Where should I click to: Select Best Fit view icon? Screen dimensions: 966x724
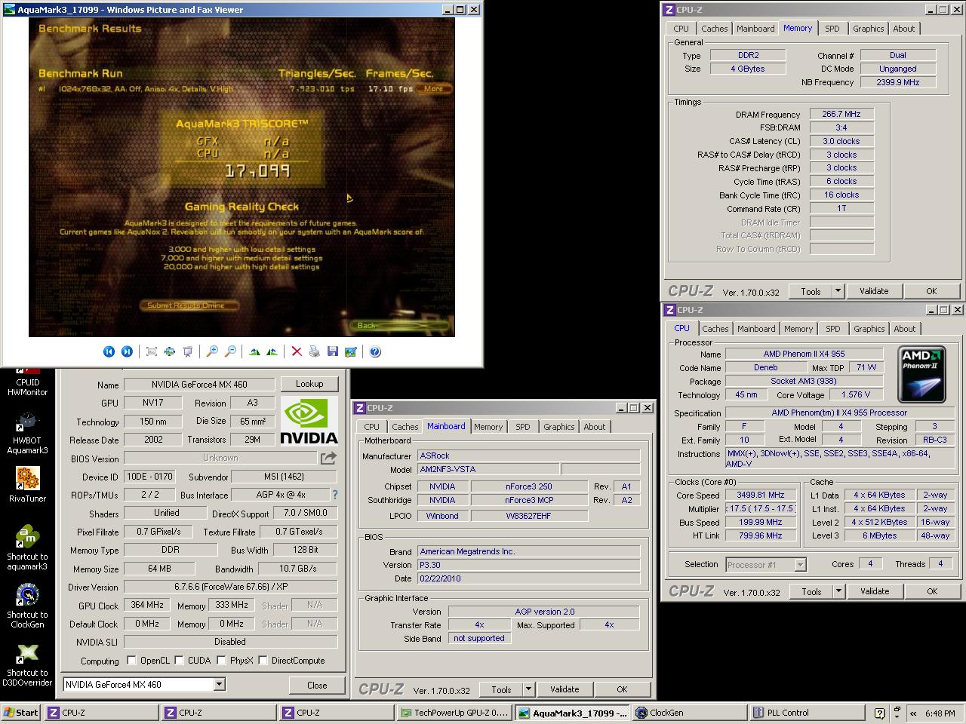[152, 351]
